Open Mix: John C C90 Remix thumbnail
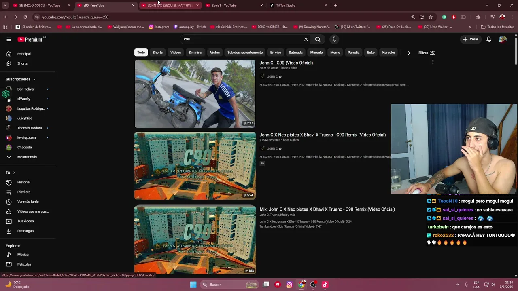Screen dimensions: 518x291 coord(195,240)
